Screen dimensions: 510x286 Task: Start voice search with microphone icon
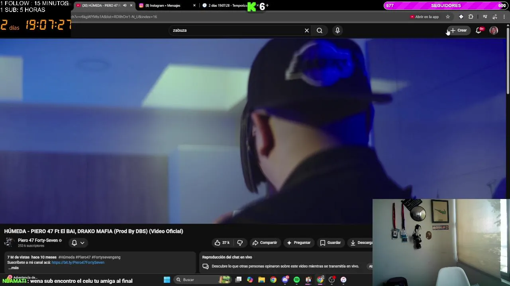pos(337,31)
